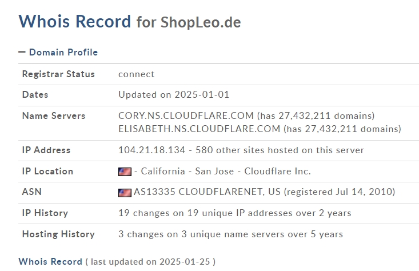Click the Updated on 2025-01-01 date
Image resolution: width=419 pixels, height=271 pixels.
click(174, 94)
